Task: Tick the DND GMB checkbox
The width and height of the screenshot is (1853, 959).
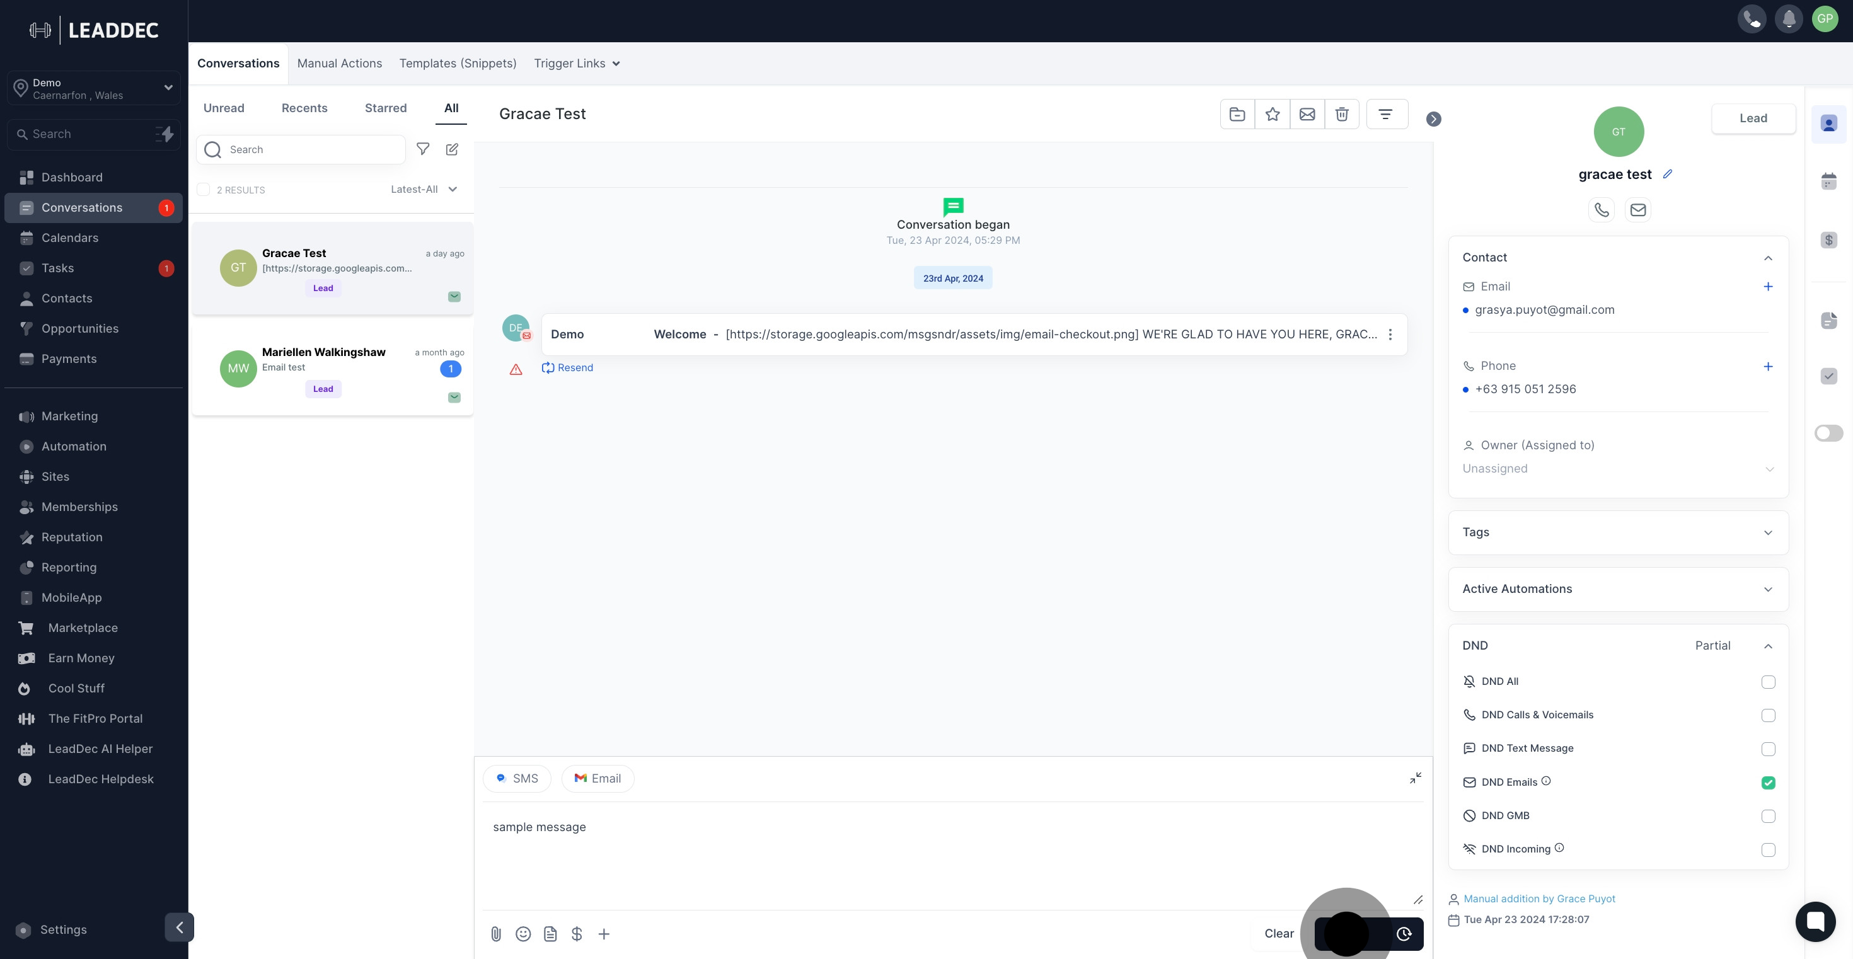Action: (x=1768, y=816)
